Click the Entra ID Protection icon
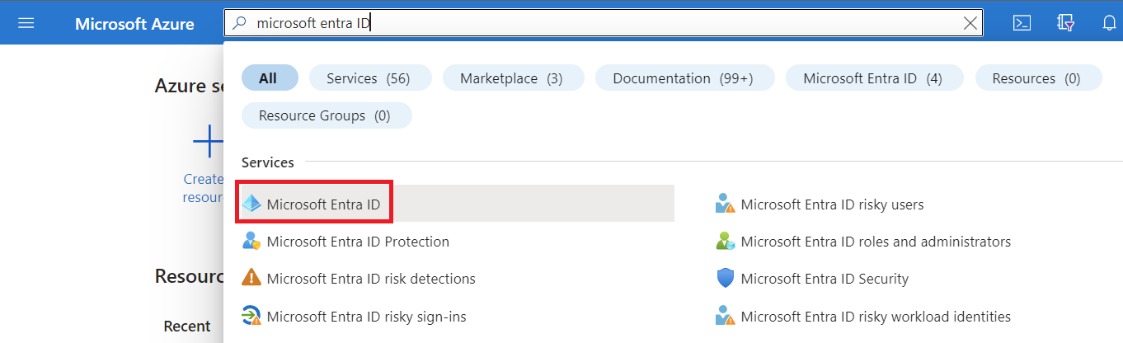This screenshot has width=1123, height=343. [251, 242]
